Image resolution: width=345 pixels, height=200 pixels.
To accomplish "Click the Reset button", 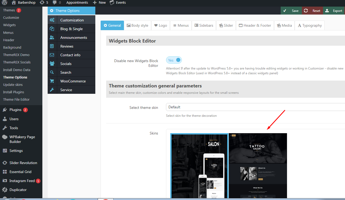I will [x=312, y=11].
